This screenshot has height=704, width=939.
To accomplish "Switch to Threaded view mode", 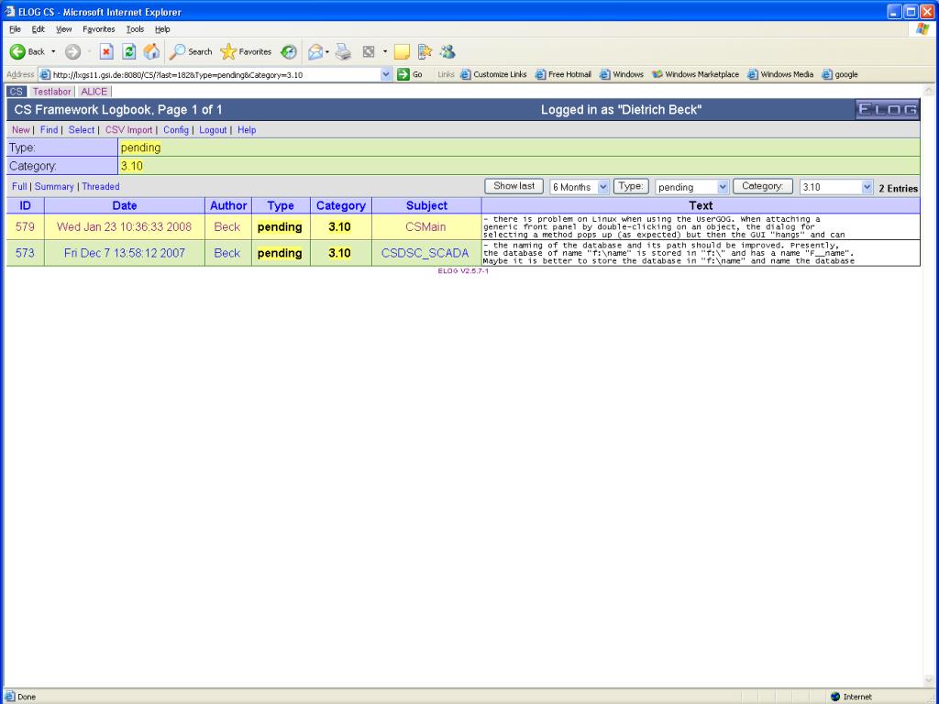I will point(101,187).
